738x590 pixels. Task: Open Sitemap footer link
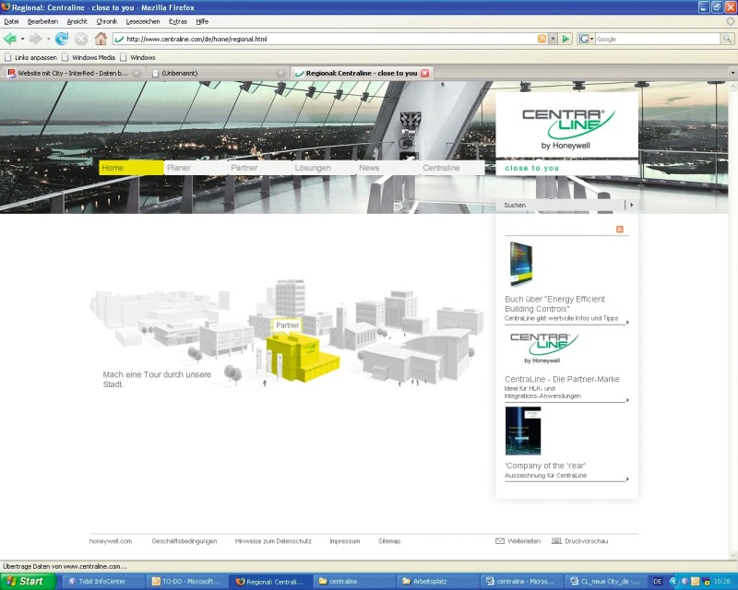pyautogui.click(x=389, y=541)
